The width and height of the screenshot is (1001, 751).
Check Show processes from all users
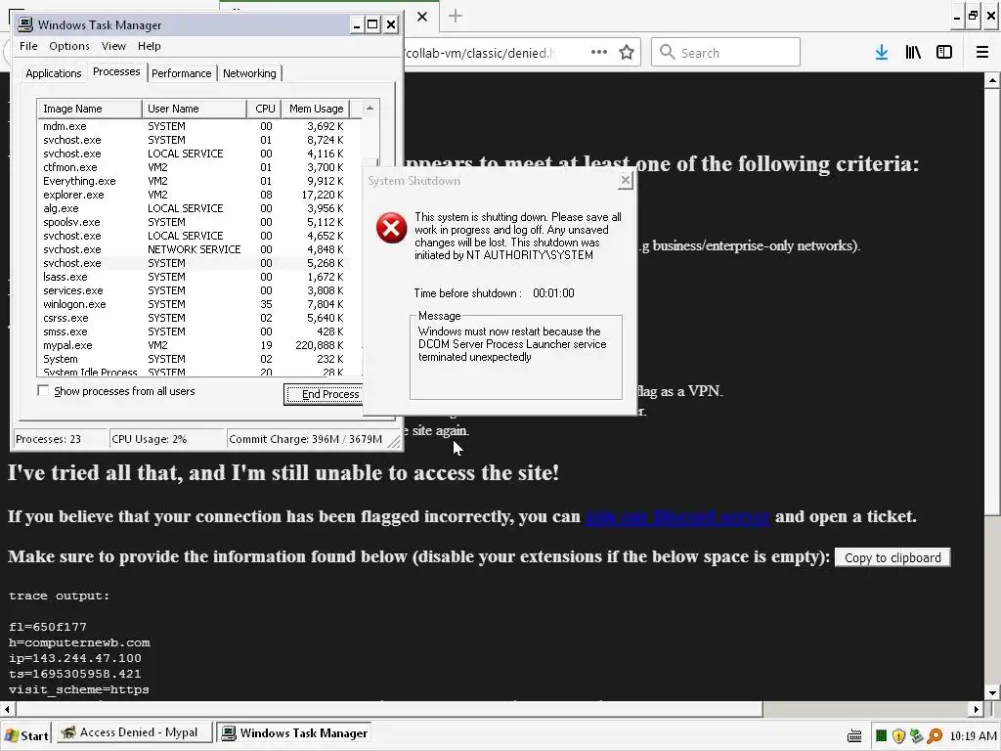tap(43, 391)
